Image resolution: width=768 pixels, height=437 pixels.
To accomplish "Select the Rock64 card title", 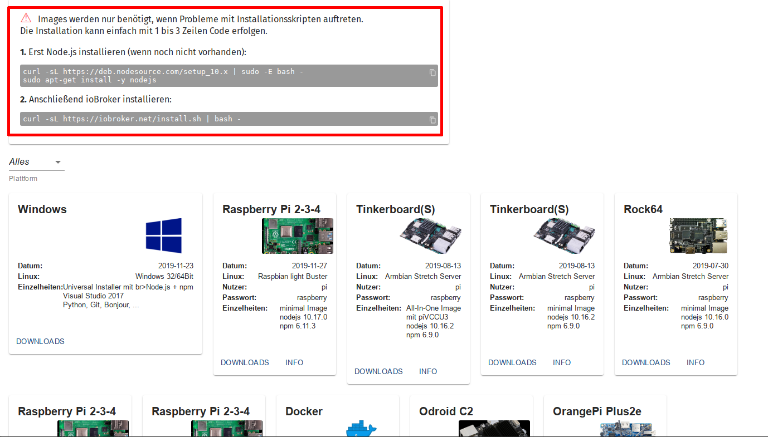I will pyautogui.click(x=643, y=209).
